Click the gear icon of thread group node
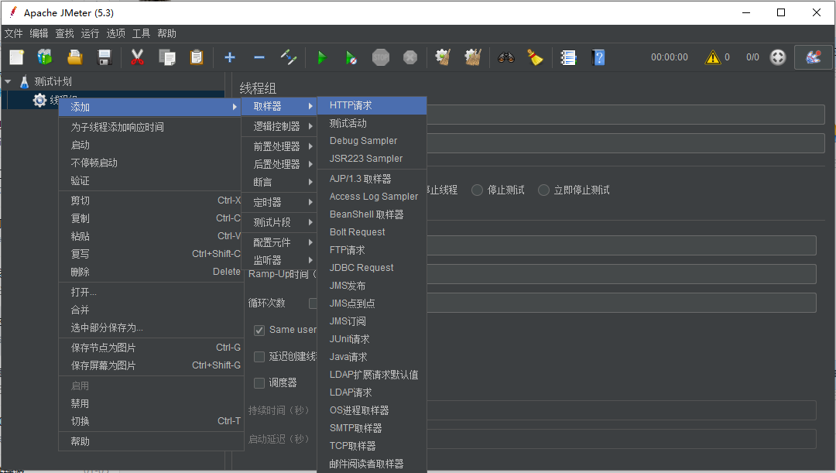Screen dimensions: 836x473 (39, 101)
